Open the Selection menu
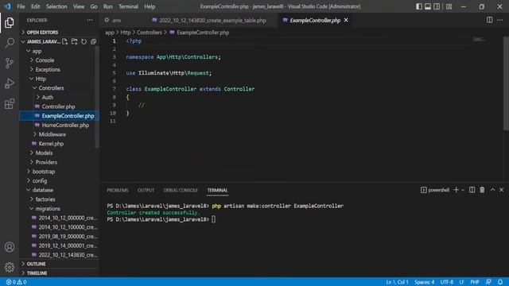Screen dimensions: 509x286 click(x=56, y=6)
